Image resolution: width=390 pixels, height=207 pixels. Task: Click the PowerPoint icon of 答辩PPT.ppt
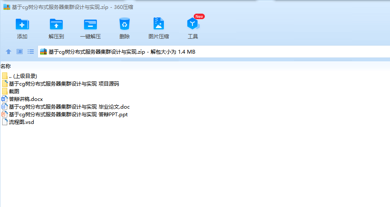pyautogui.click(x=4, y=115)
